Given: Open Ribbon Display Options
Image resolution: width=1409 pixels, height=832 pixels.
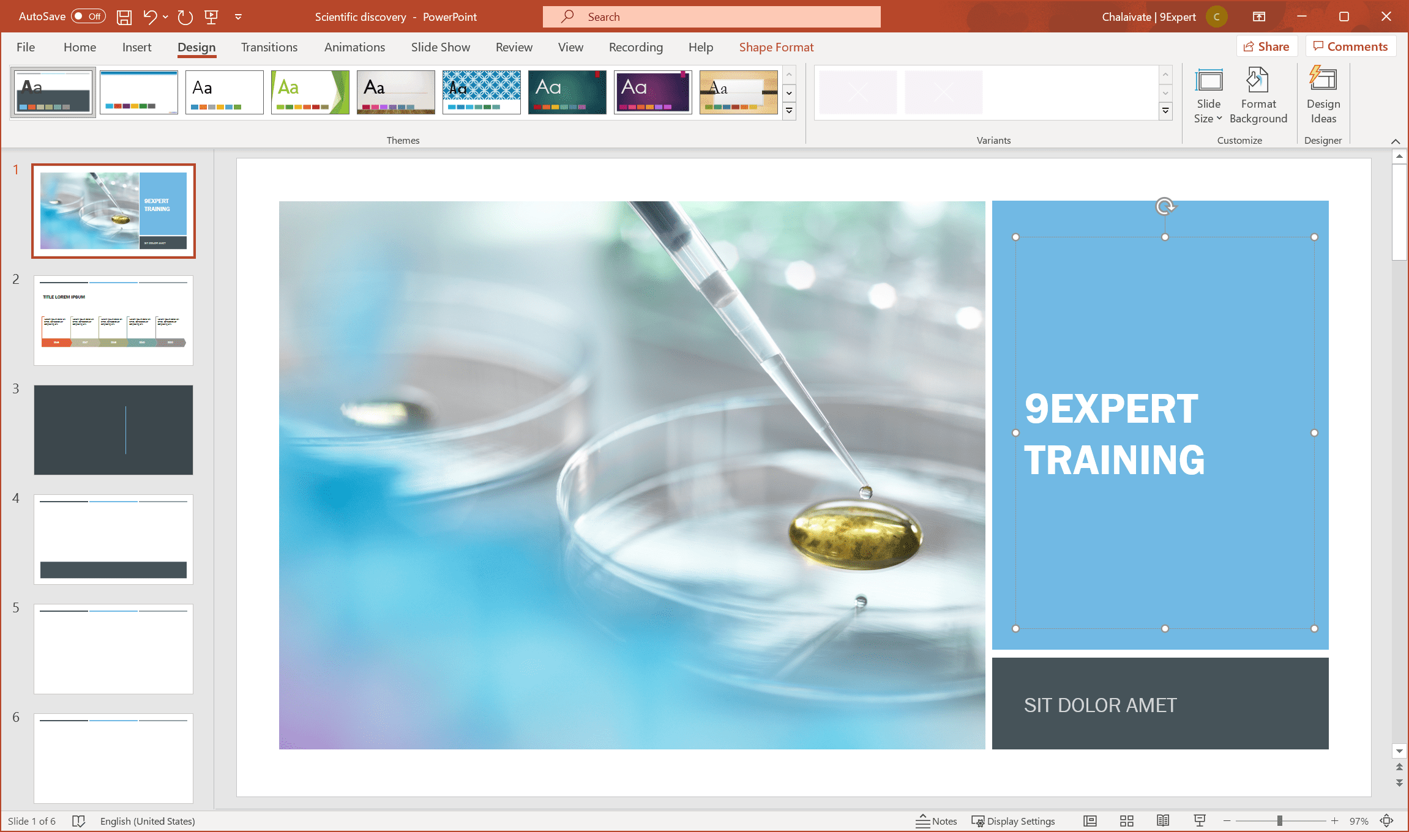Looking at the screenshot, I should [1259, 17].
